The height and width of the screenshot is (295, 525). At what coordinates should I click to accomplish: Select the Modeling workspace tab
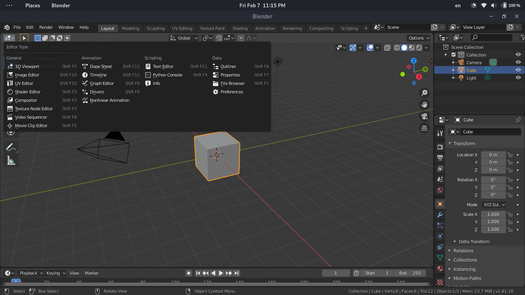130,28
